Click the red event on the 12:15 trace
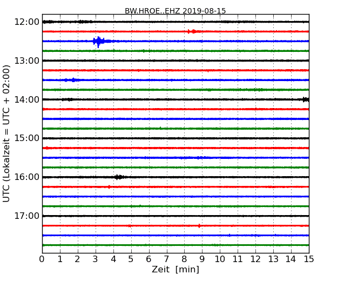This screenshot has width=351, height=281. tap(192, 31)
